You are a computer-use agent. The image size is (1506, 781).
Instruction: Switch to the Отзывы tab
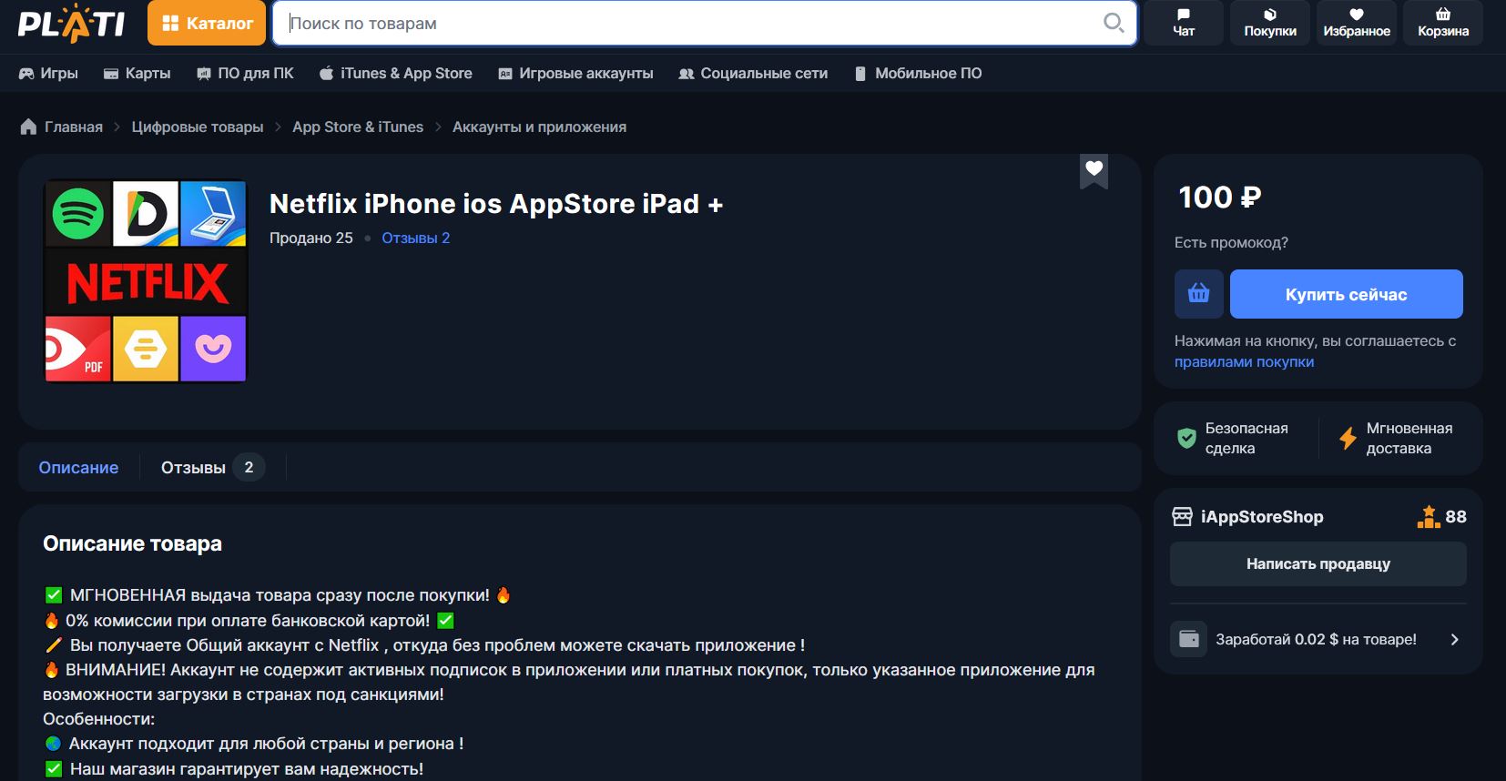click(213, 467)
